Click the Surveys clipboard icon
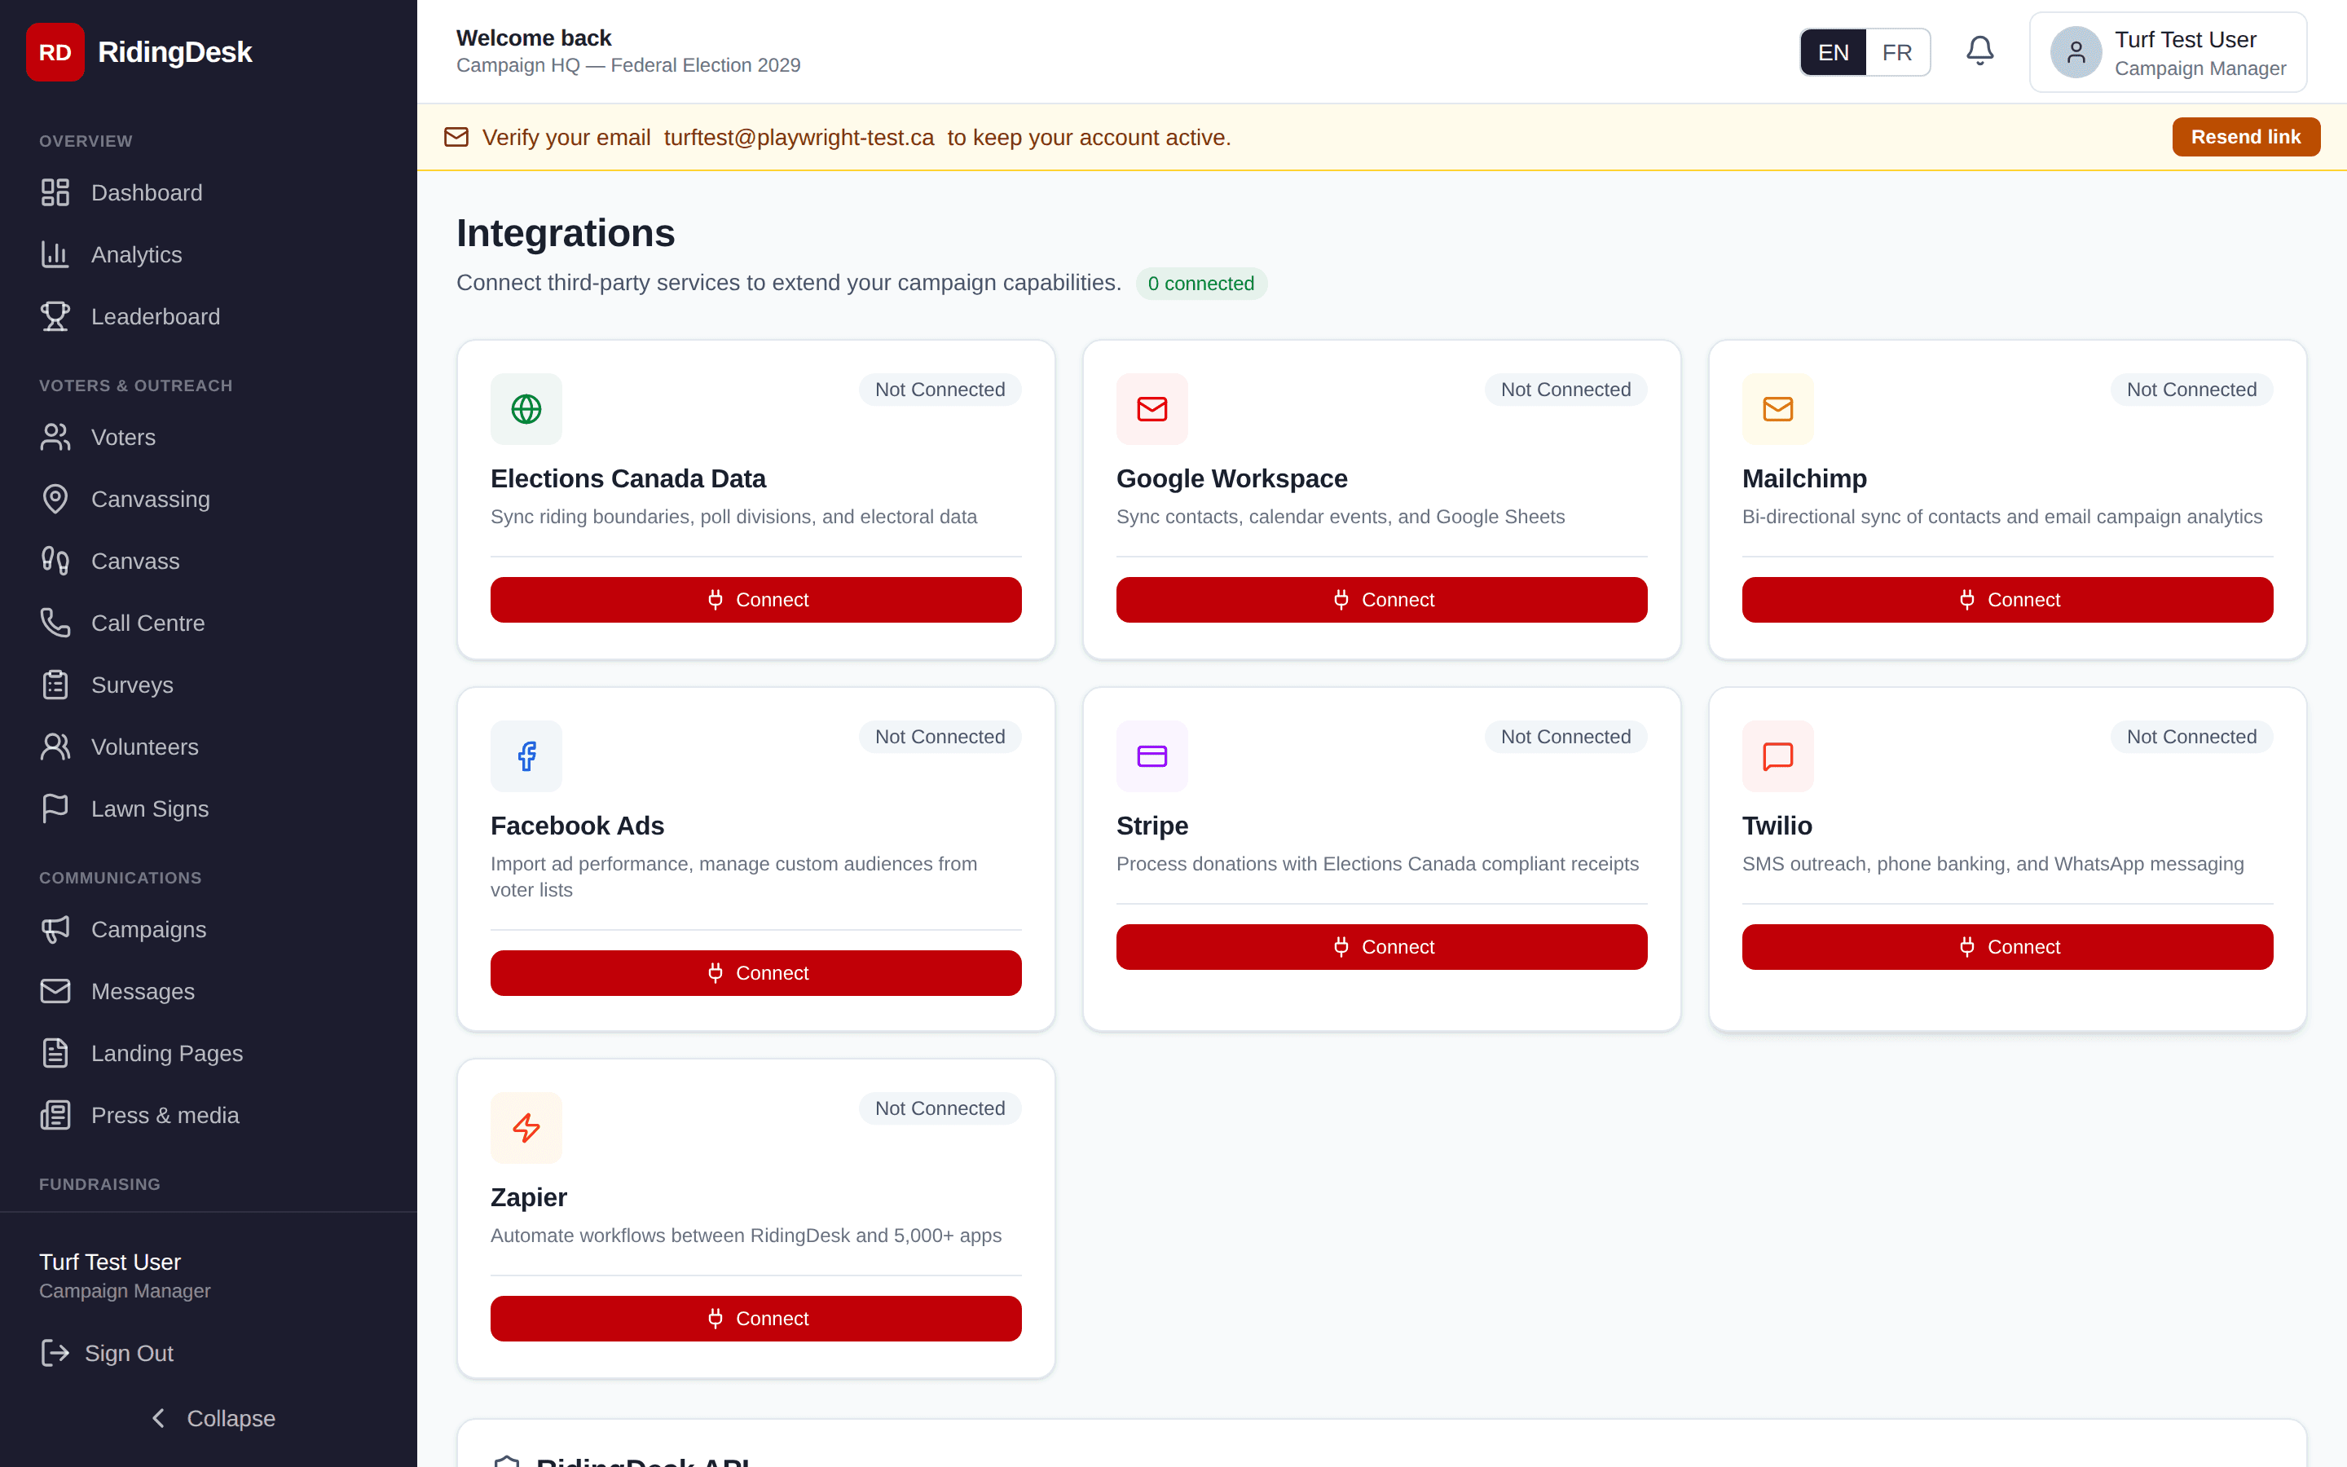The width and height of the screenshot is (2347, 1467). (x=55, y=685)
